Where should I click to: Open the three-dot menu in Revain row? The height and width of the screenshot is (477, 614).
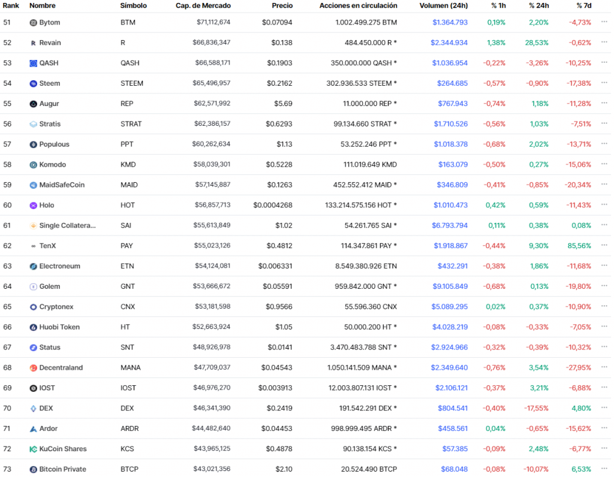(604, 43)
